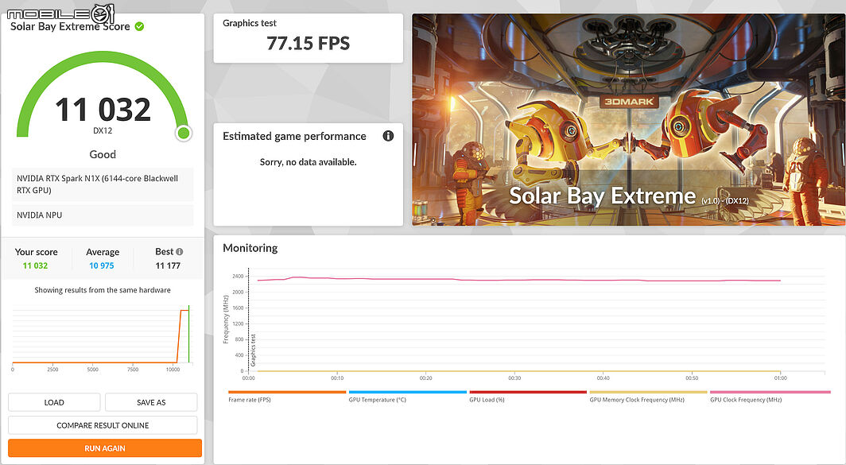Click the 00:30 time tick on the Monitoring chart
Screen dimensions: 846x465
pos(514,378)
